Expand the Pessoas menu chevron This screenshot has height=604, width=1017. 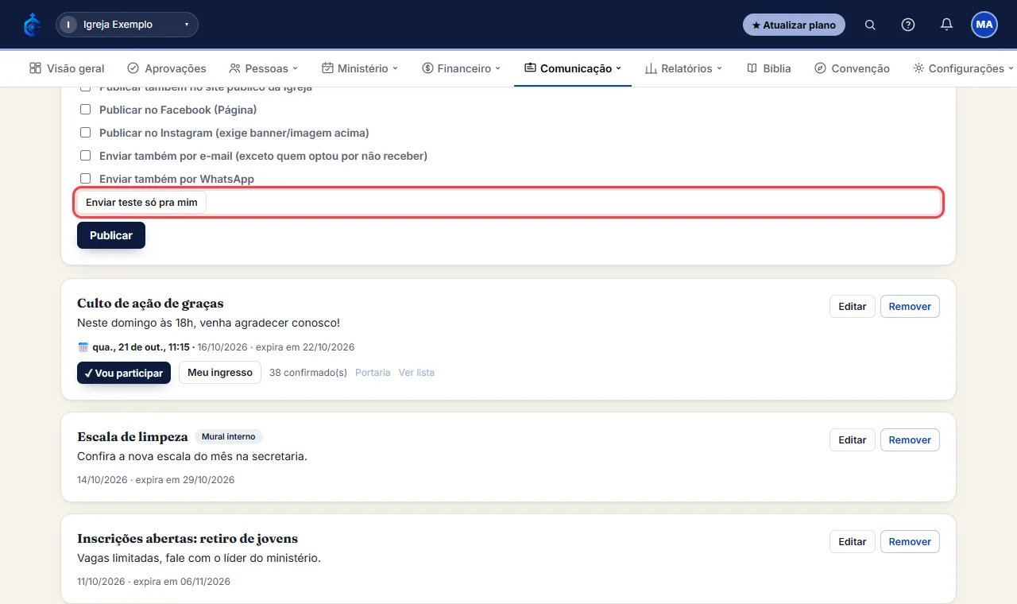296,68
